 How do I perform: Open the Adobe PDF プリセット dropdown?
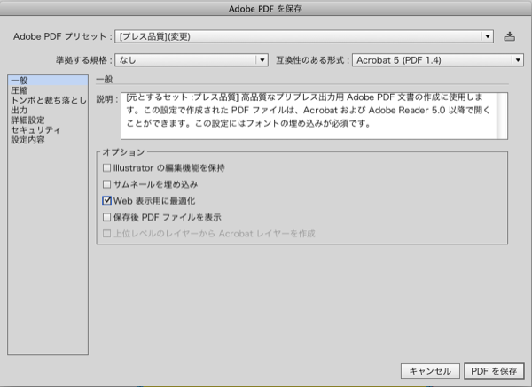304,36
